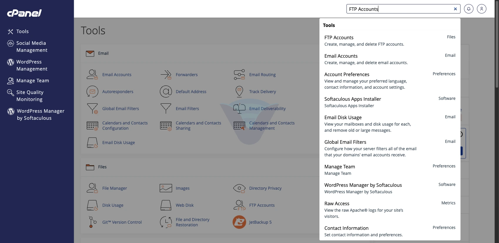Select Global Email Filters search result
The height and width of the screenshot is (243, 499).
[x=390, y=148]
